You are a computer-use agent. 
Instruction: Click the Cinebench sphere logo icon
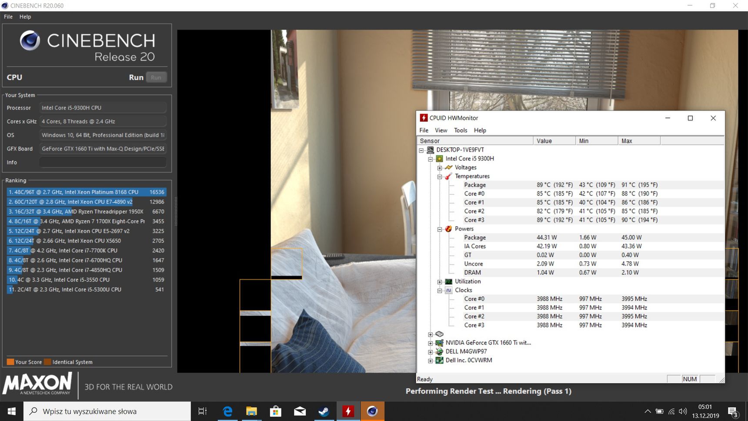click(x=30, y=40)
